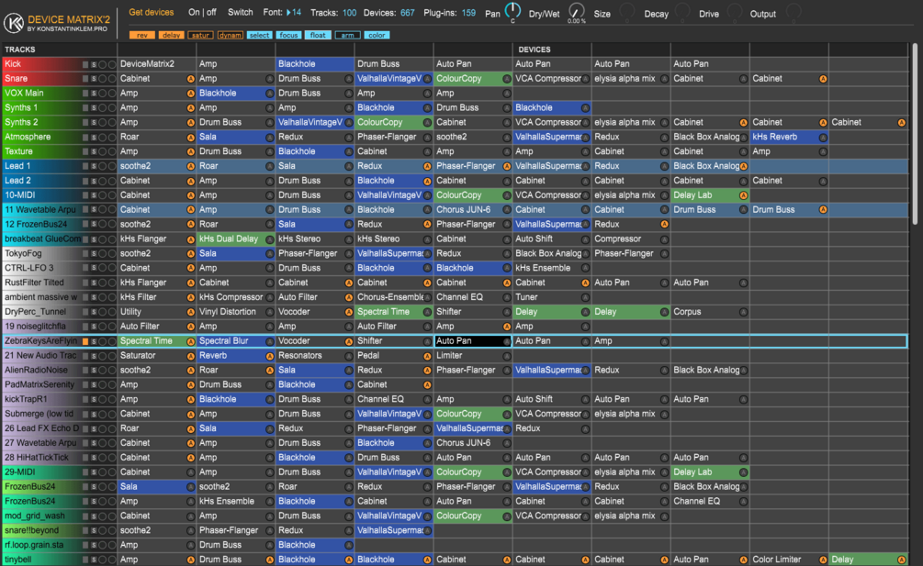The height and width of the screenshot is (566, 923).
Task: Toggle the float mode button
Action: coord(318,35)
